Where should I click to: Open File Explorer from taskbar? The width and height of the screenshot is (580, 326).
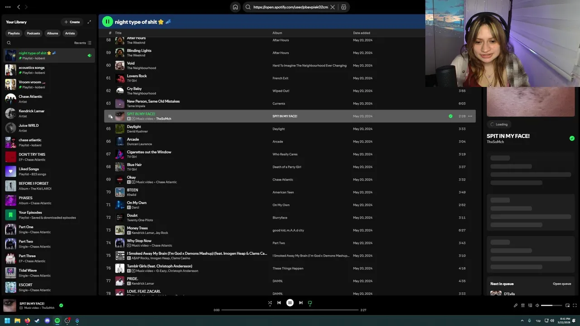[x=17, y=321]
